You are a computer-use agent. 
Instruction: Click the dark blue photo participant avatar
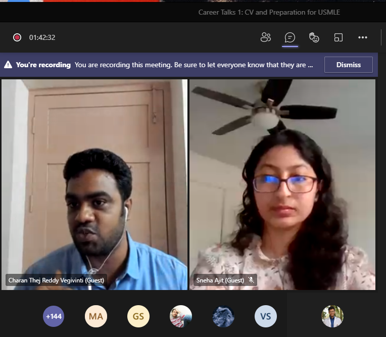coord(223,317)
